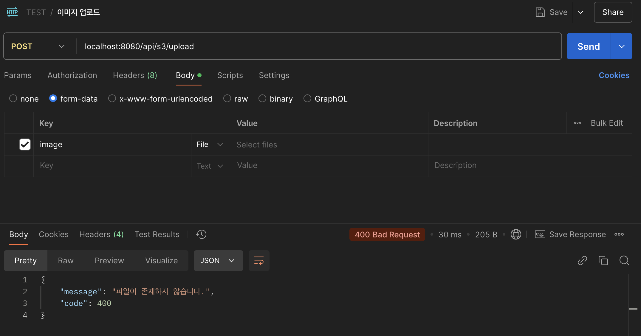Image resolution: width=641 pixels, height=336 pixels.
Task: Open the Cookies link
Action: pyautogui.click(x=614, y=75)
